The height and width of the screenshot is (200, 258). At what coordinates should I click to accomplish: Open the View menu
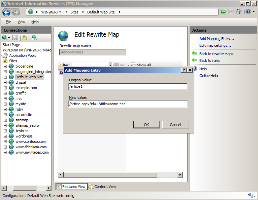coord(21,22)
